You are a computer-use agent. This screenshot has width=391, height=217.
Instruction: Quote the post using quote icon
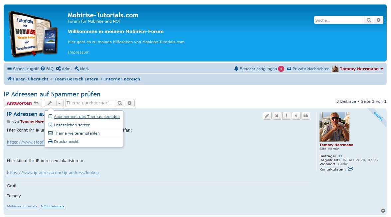click(x=306, y=116)
